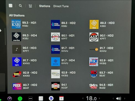Tune to 91.7 HD1 KHVU Vida Unida logo
Viewport: 135px width, 101px height.
pyautogui.click(x=56, y=49)
